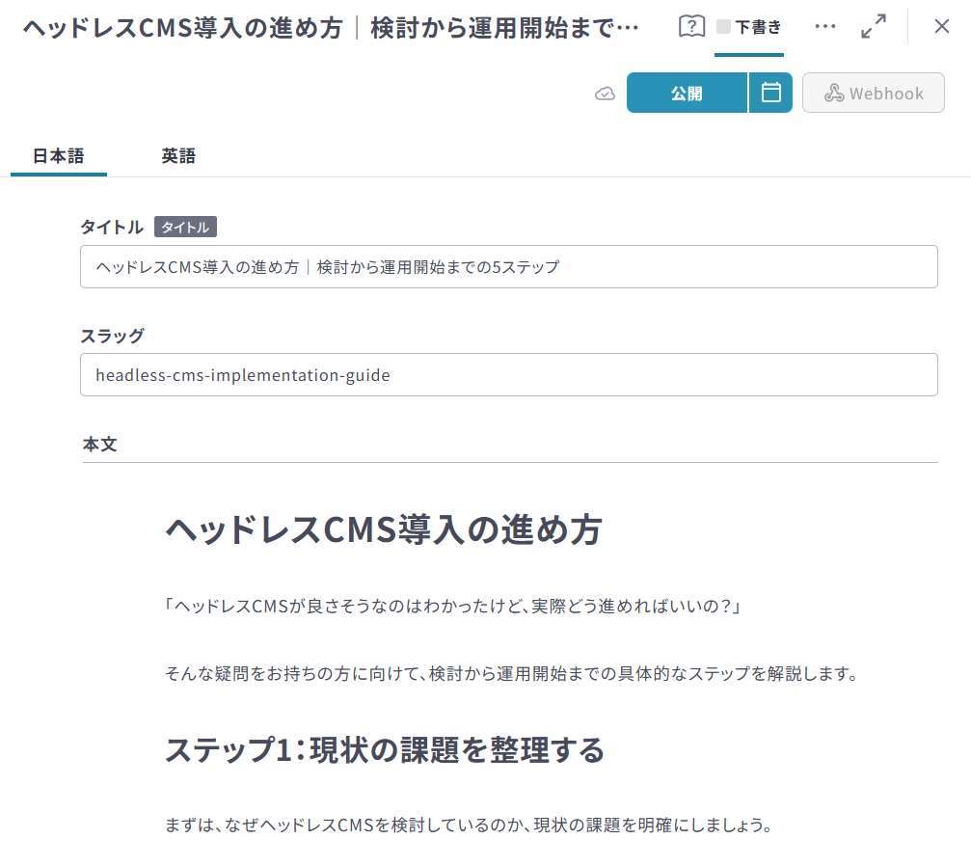Click the Webhook button
The image size is (971, 866).
click(x=873, y=94)
